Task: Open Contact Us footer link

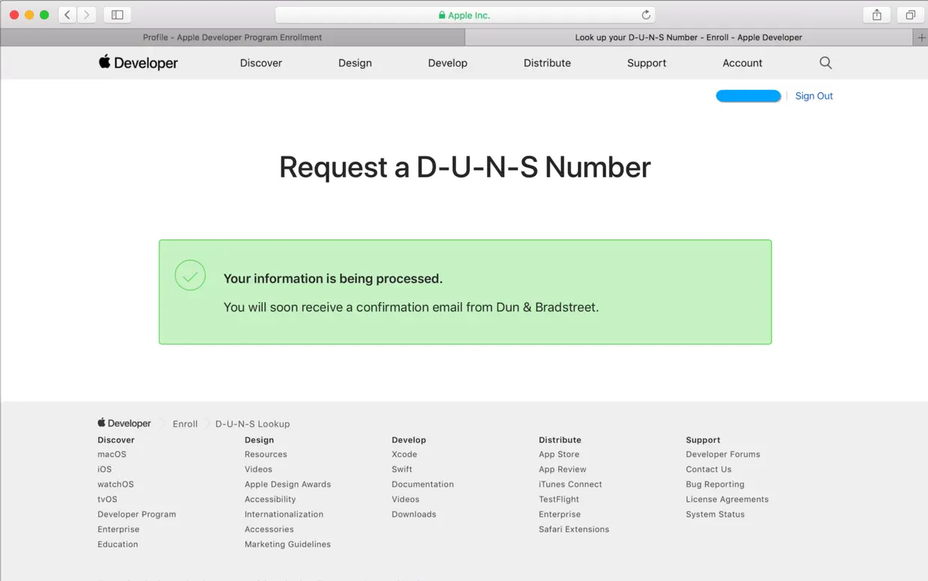Action: (x=709, y=470)
